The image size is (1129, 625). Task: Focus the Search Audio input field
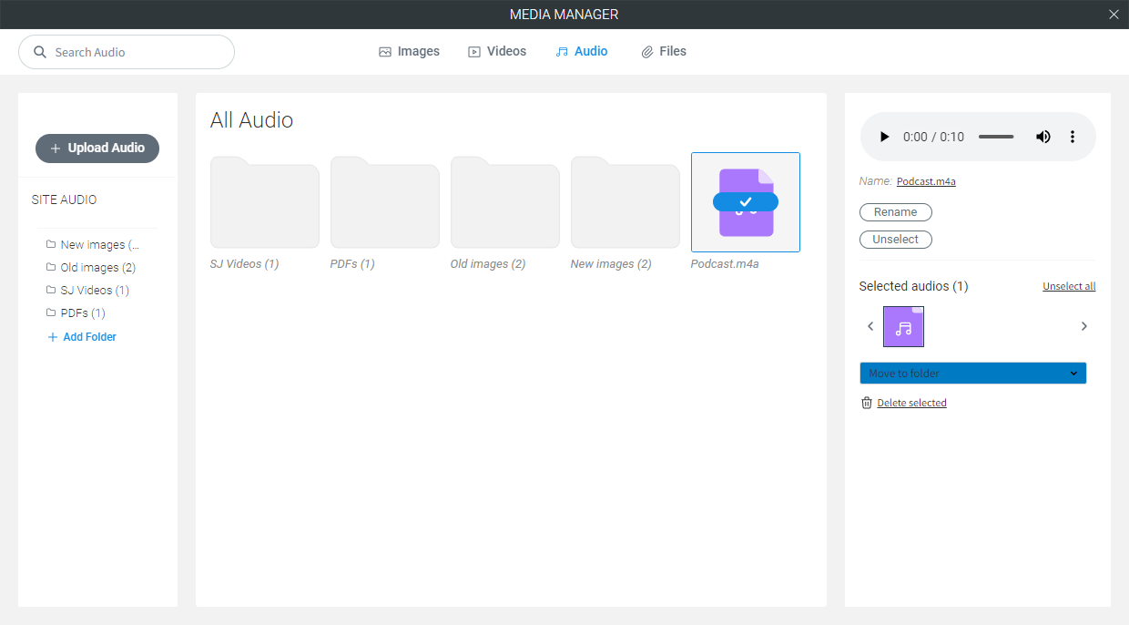[x=127, y=52]
